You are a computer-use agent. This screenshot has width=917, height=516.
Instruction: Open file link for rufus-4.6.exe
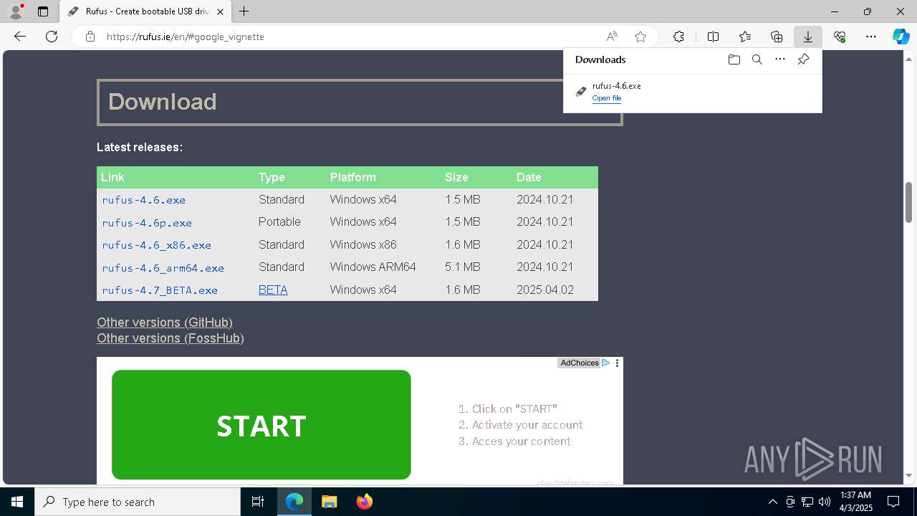pyautogui.click(x=607, y=98)
